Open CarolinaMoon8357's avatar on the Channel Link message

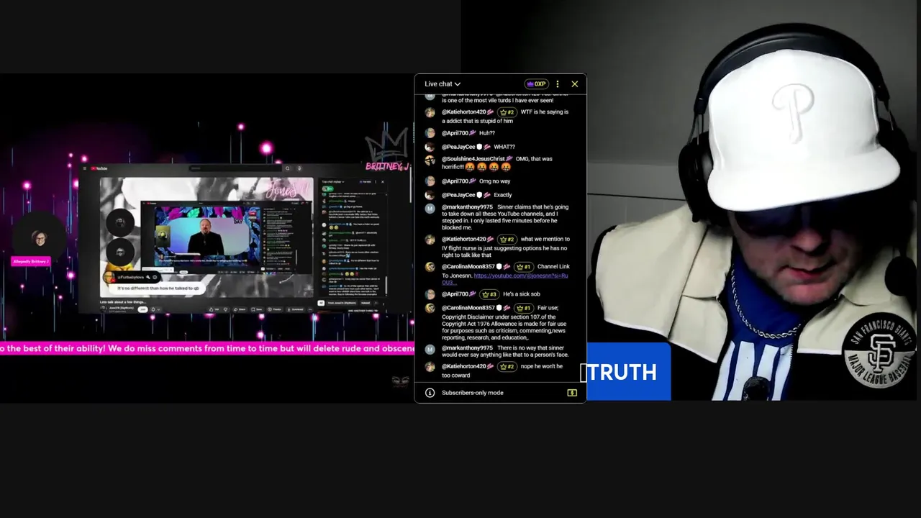[430, 268]
